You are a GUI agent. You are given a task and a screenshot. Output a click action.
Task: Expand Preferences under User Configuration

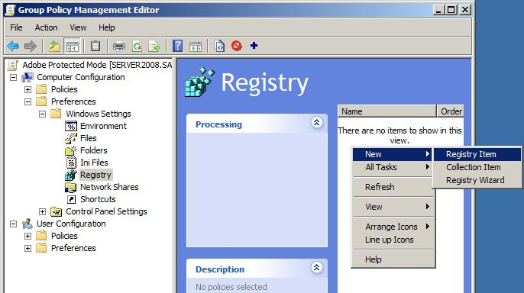click(x=27, y=248)
